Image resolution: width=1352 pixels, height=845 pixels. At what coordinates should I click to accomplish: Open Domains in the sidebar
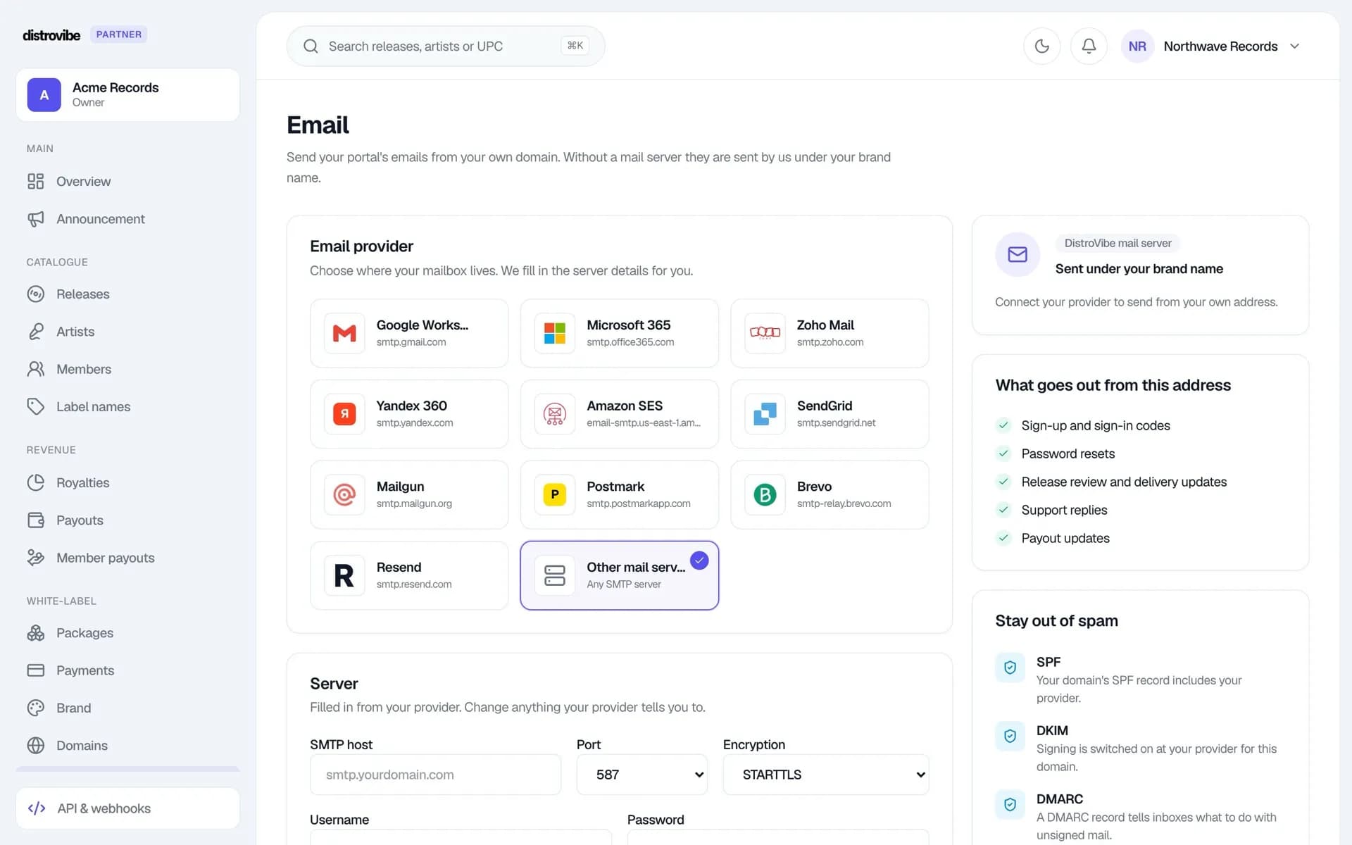click(x=128, y=745)
